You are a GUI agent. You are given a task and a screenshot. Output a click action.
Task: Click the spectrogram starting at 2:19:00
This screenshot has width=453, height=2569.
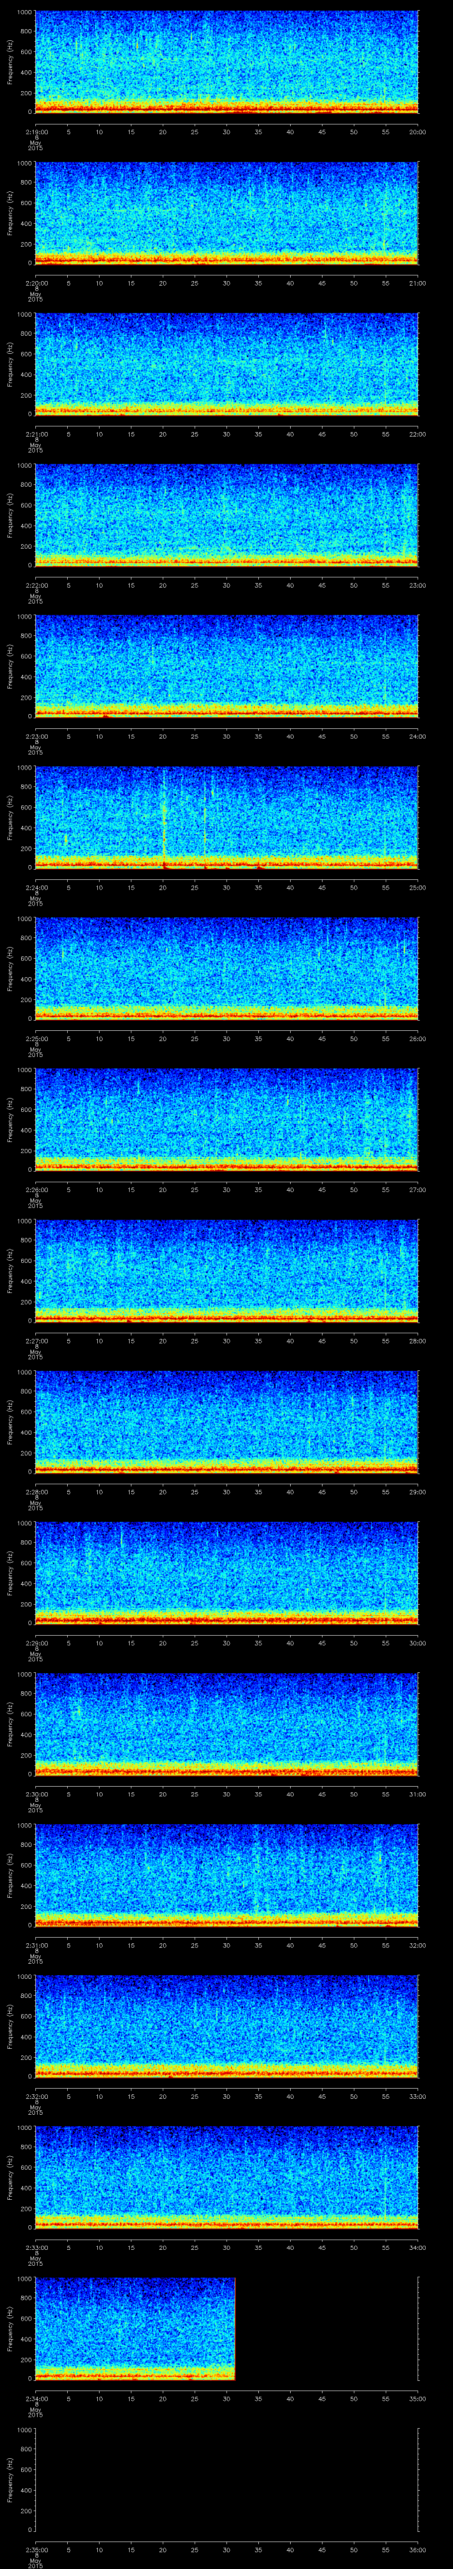click(227, 63)
